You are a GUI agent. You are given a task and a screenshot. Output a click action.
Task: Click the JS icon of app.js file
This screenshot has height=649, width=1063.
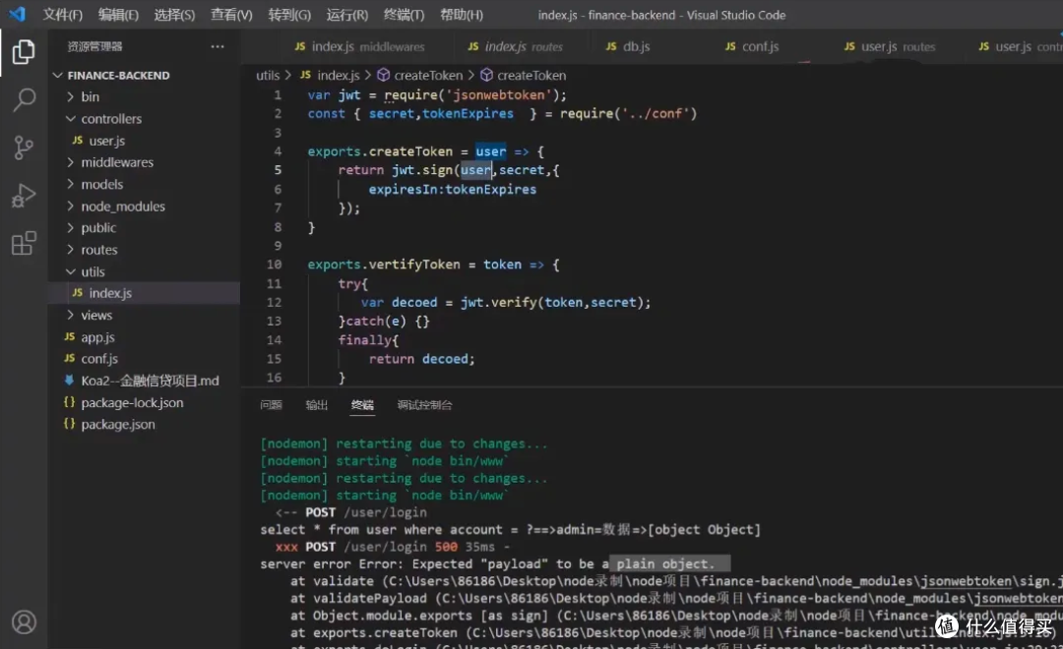point(69,336)
